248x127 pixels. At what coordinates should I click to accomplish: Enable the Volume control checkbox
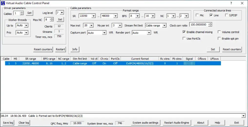pos(219,32)
